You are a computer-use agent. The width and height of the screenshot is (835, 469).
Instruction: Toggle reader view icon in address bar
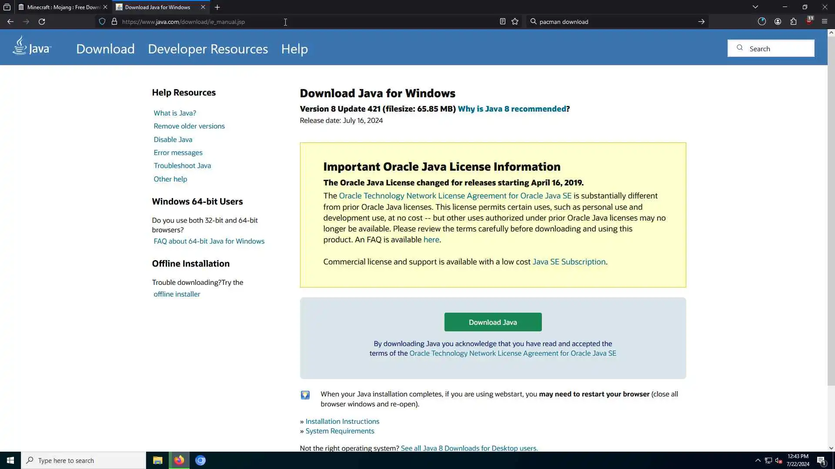(x=502, y=22)
